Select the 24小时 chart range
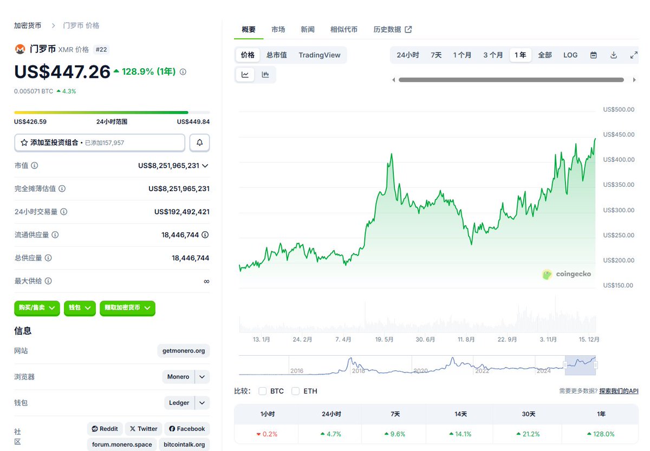The width and height of the screenshot is (650, 451). pos(408,55)
